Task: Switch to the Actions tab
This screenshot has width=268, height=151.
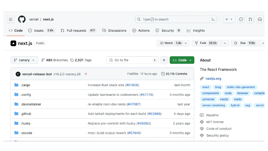Action: pyautogui.click(x=141, y=31)
